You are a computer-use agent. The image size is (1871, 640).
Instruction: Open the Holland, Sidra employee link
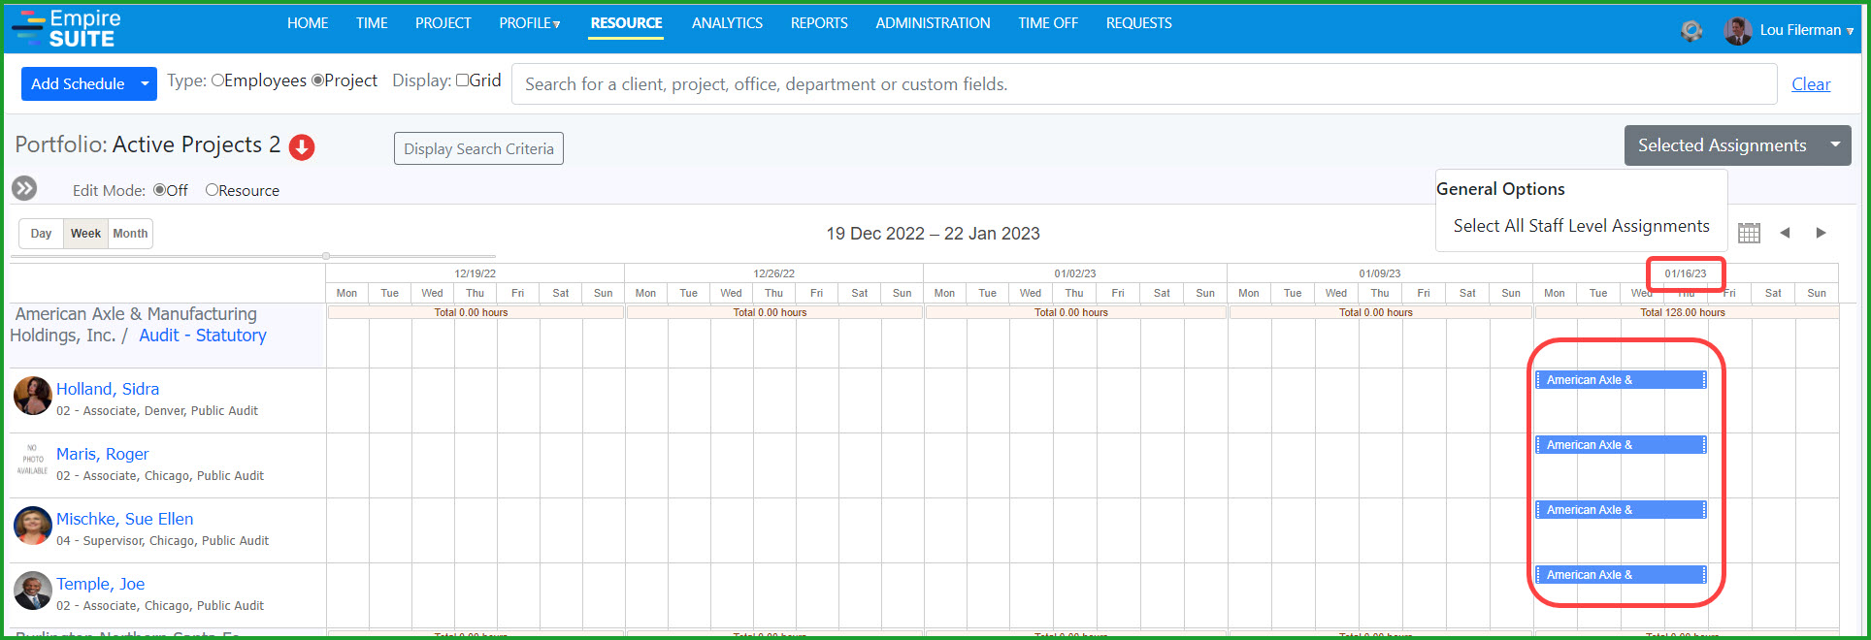pos(108,389)
